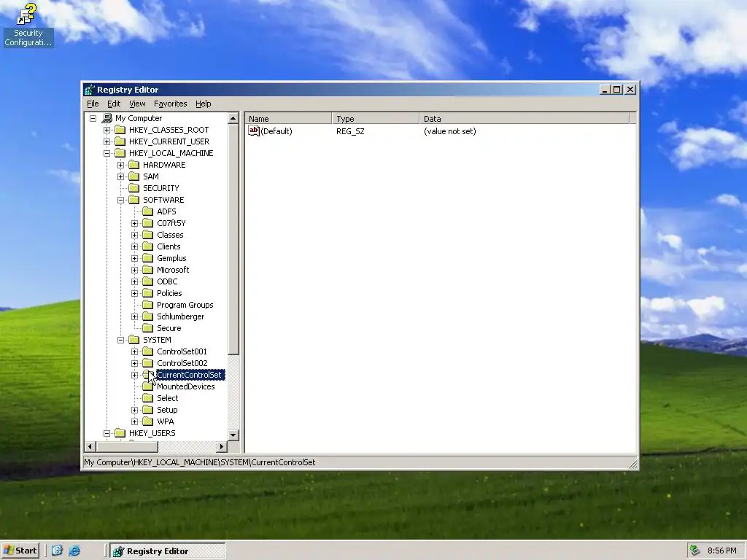Click the (value not set) data cell
The width and height of the screenshot is (747, 560).
(x=449, y=131)
